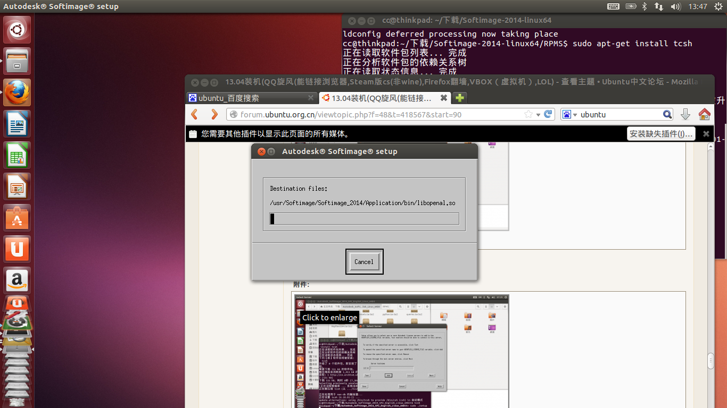Close the terminal window
This screenshot has height=408, width=727.
(x=351, y=21)
